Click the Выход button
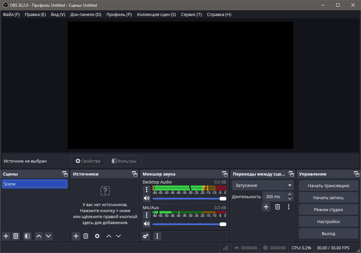 point(328,234)
